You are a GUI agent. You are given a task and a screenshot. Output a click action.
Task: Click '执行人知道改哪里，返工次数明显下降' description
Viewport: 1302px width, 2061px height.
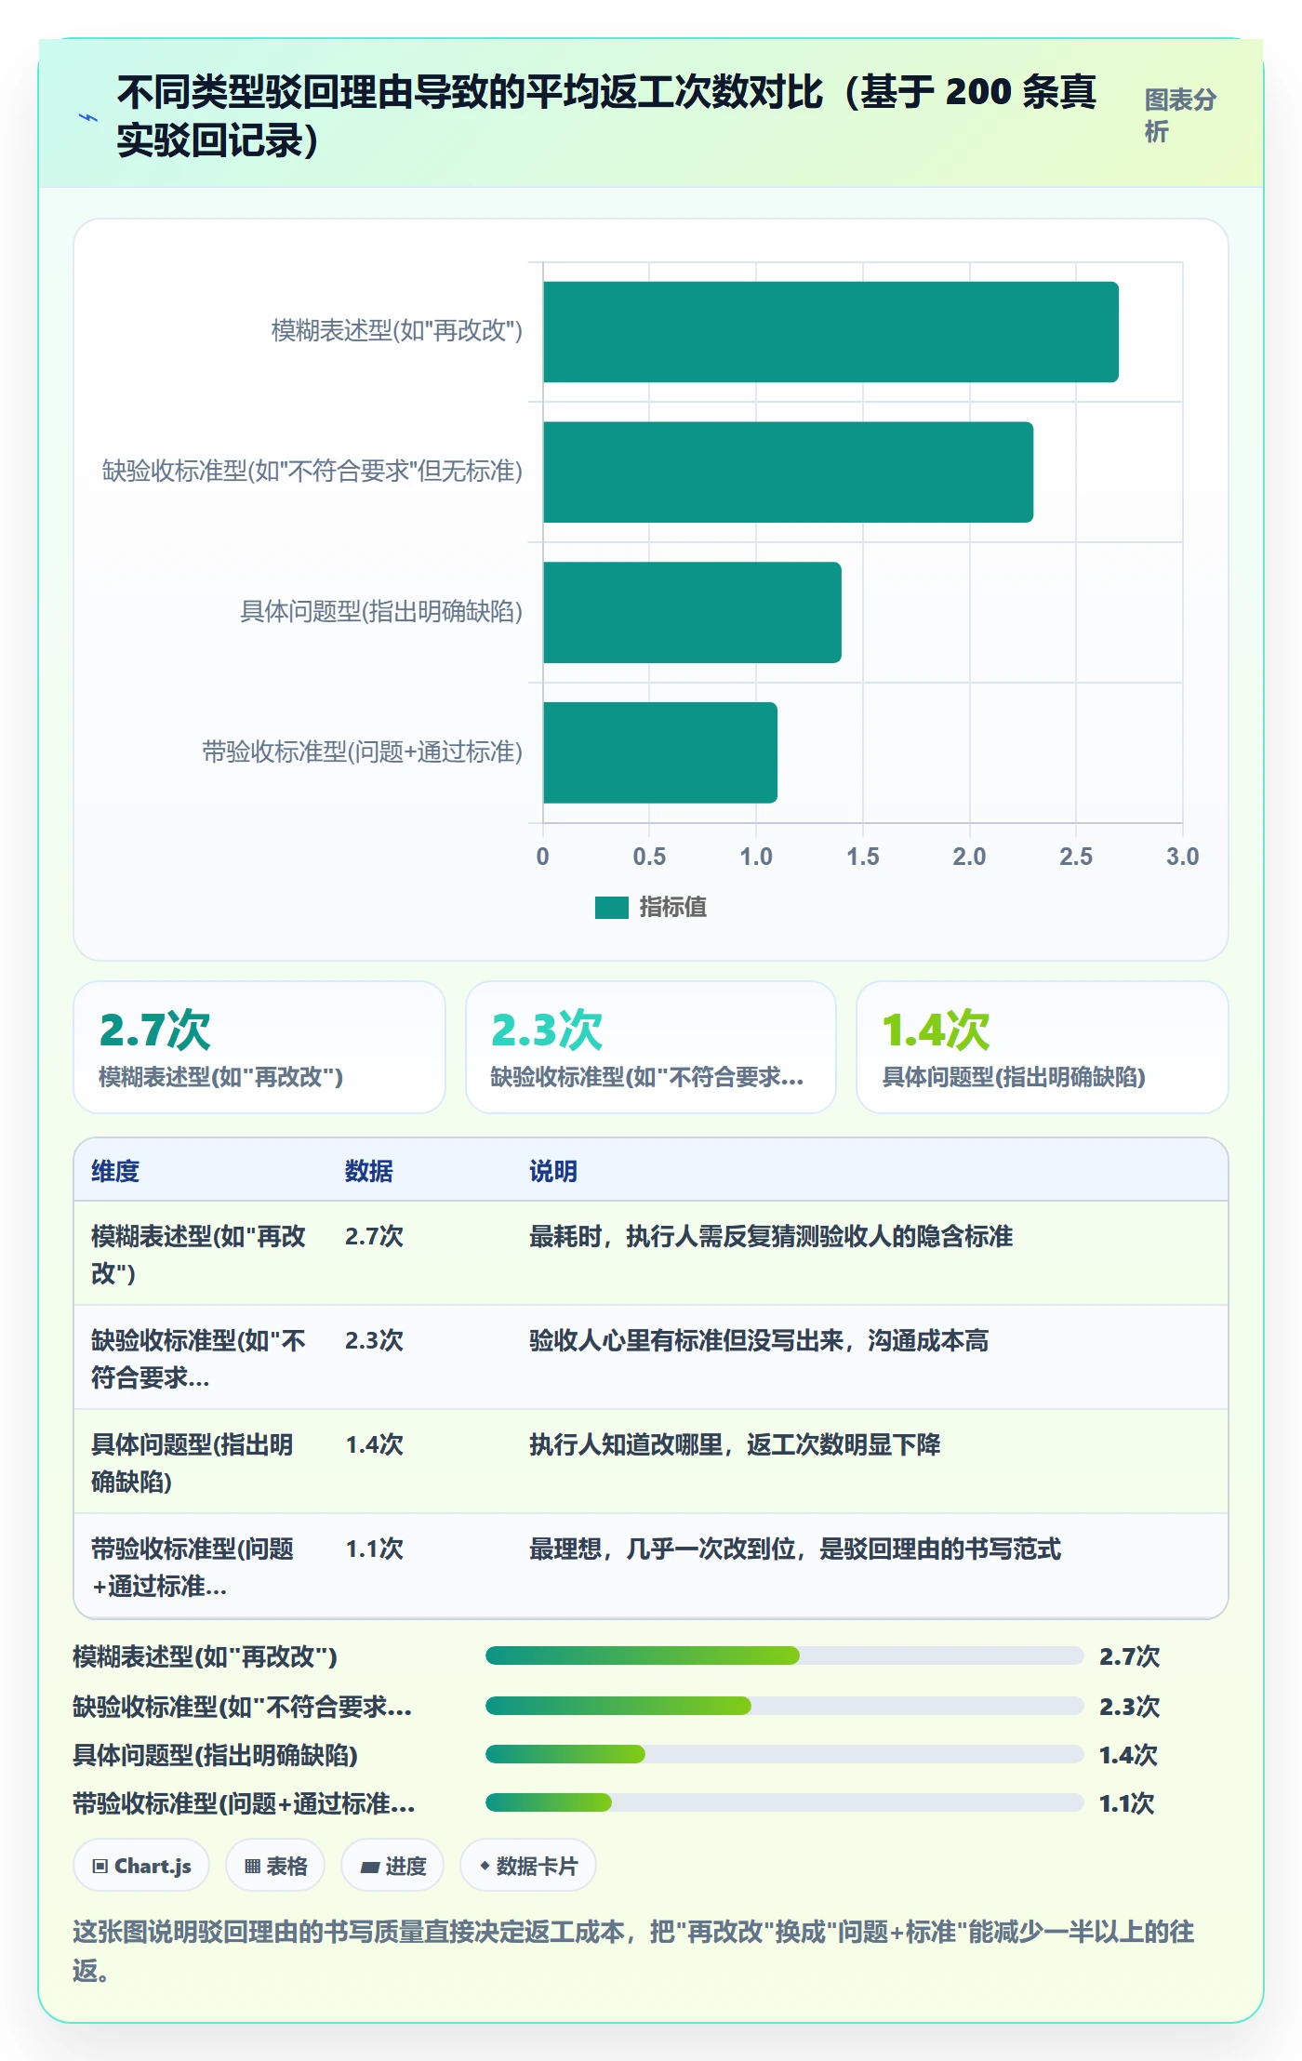[735, 1444]
